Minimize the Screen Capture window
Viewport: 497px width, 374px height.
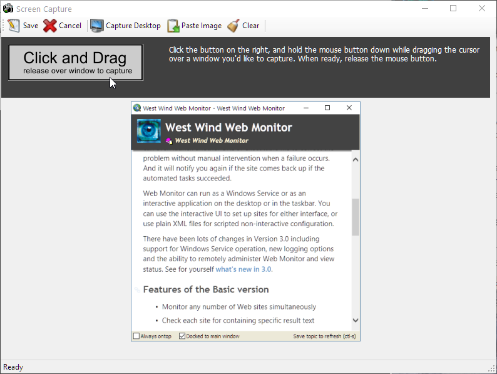click(x=425, y=9)
